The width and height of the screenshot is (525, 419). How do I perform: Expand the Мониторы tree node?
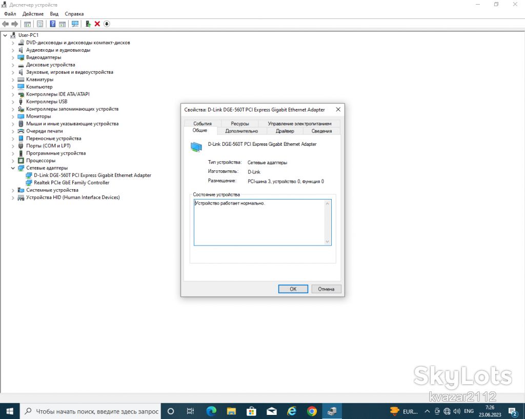pos(13,116)
